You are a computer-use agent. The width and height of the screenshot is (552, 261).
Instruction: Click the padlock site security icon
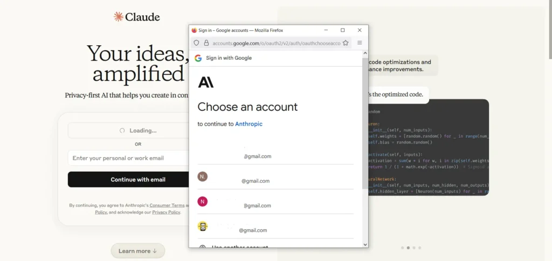[206, 43]
